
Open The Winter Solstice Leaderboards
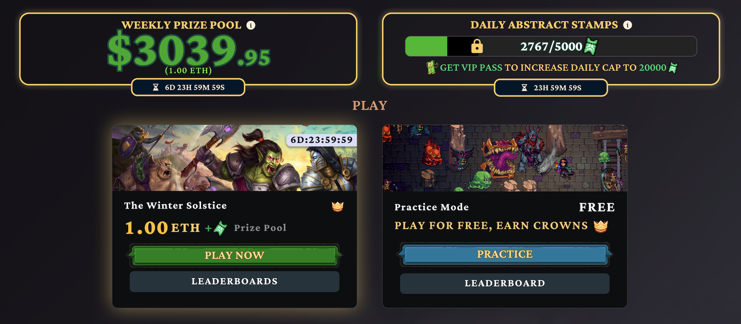pos(234,282)
